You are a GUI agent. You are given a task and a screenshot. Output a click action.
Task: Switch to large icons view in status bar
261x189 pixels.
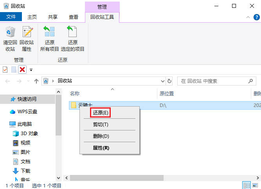256,185
